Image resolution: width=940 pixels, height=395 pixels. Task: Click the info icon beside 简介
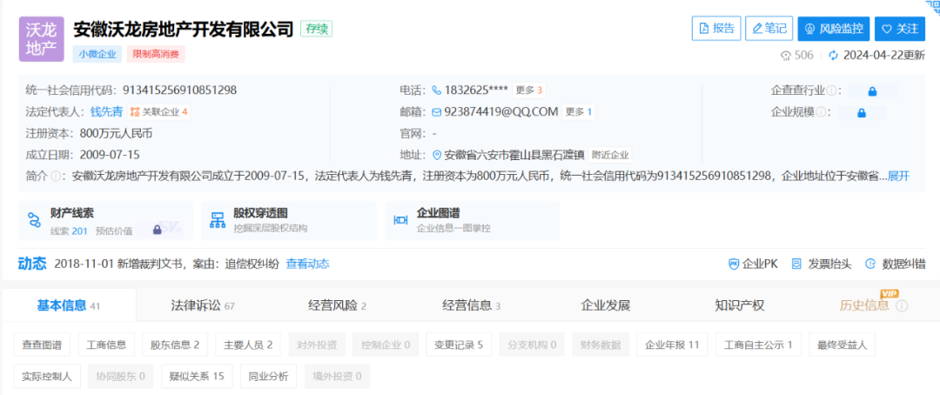coord(56,177)
